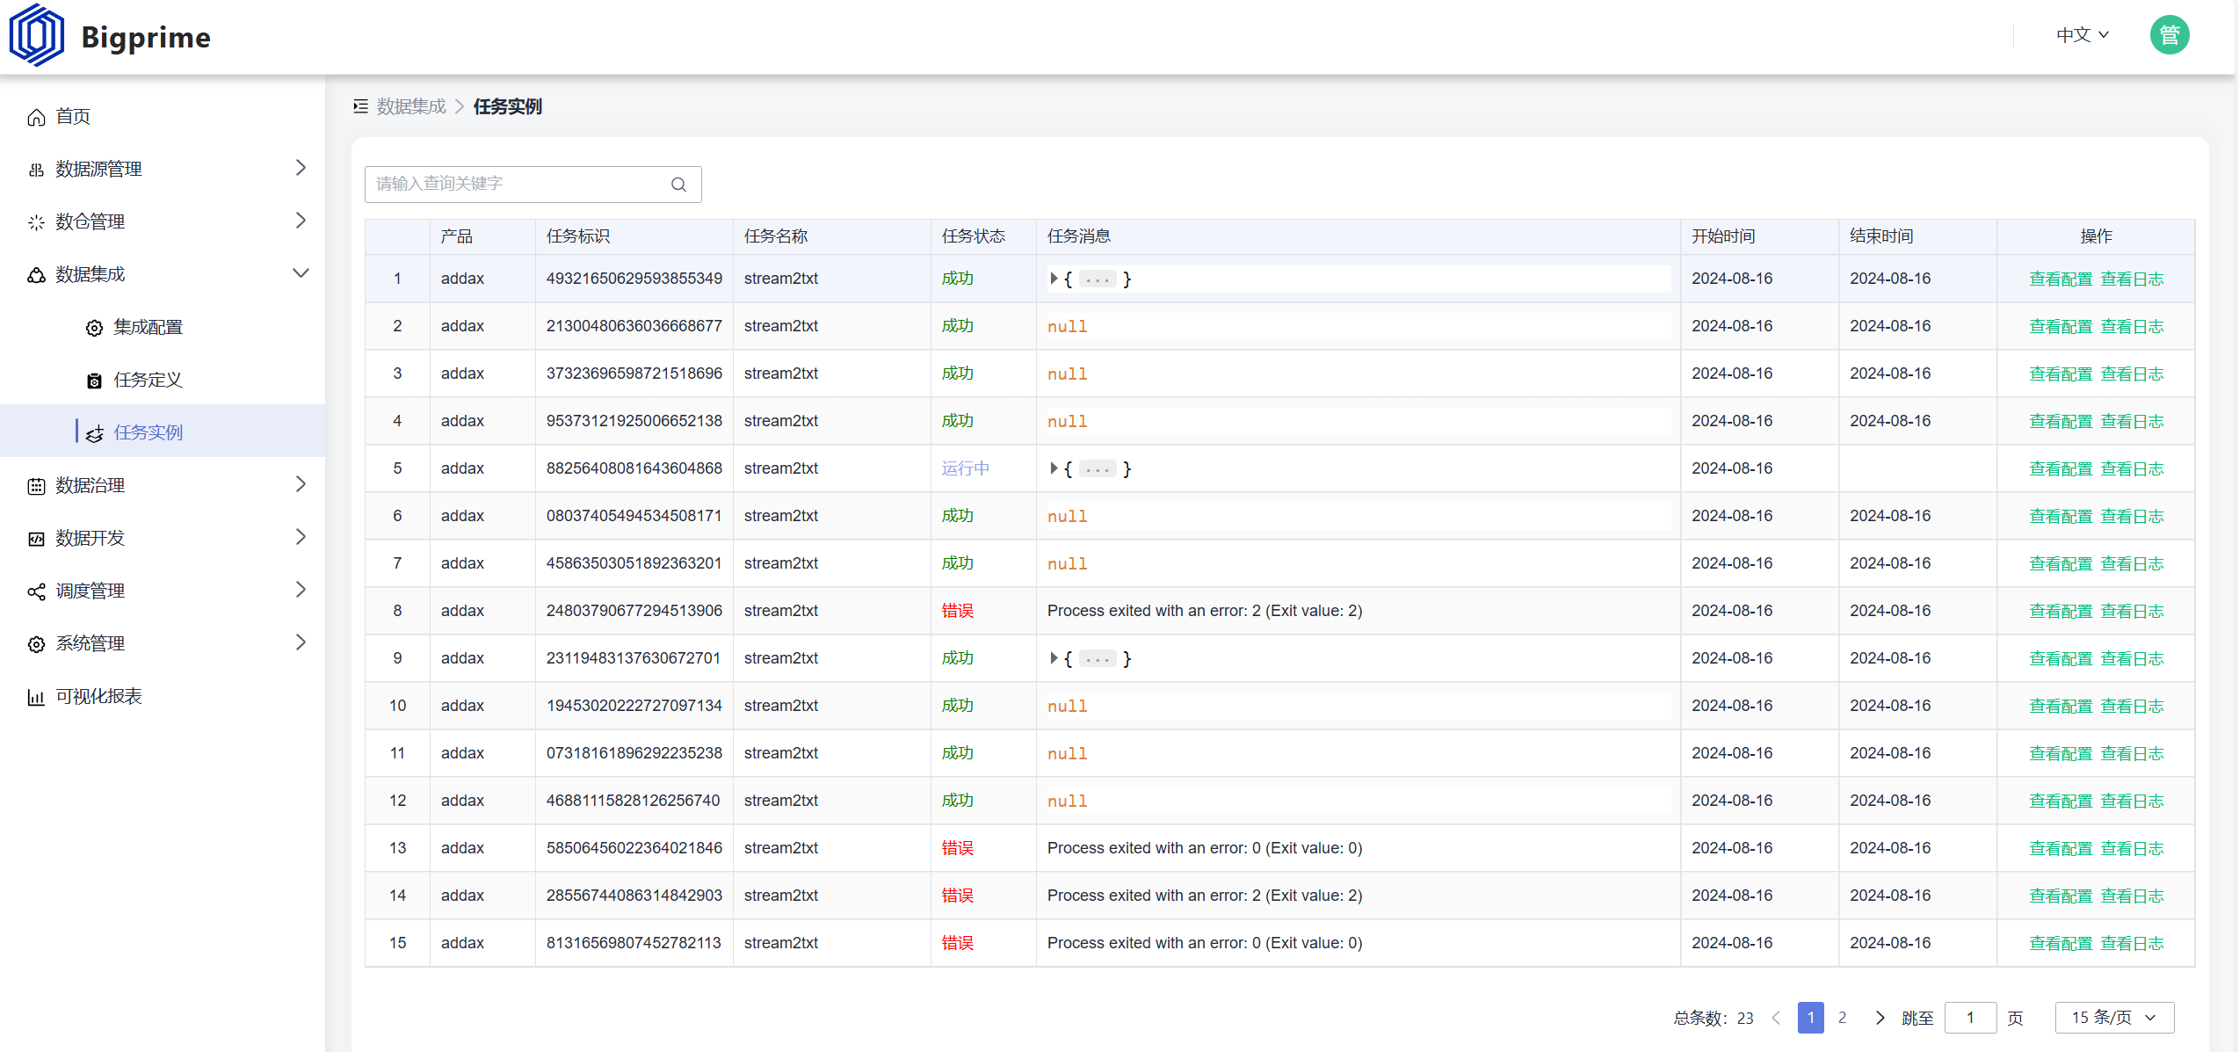Go to next page arrow
This screenshot has width=2239, height=1052.
1880,1018
